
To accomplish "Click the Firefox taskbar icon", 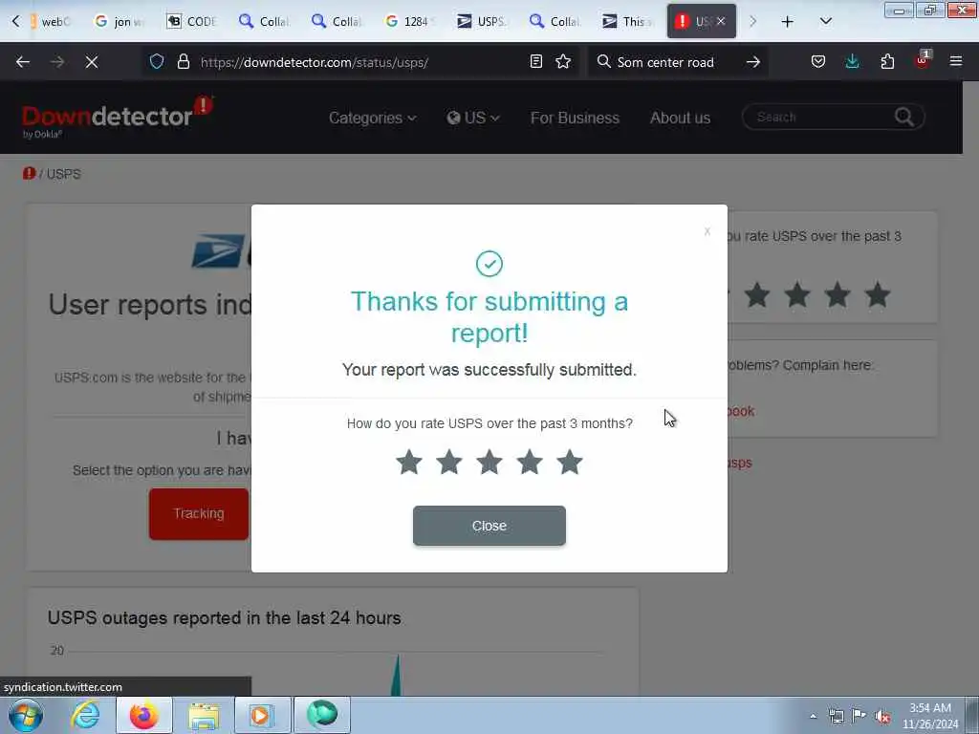I will 143,715.
